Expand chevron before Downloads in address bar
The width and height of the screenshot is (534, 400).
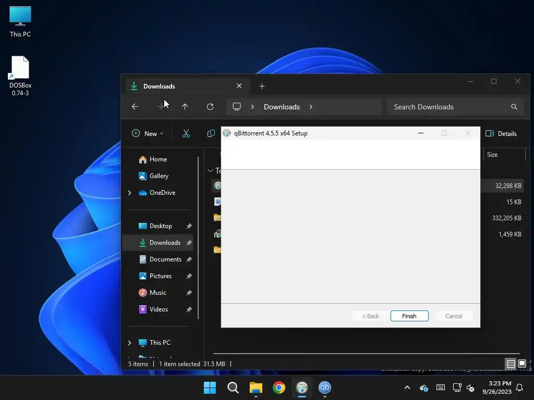tap(252, 107)
